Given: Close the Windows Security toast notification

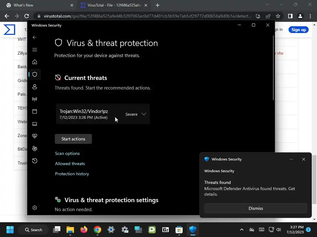Looking at the screenshot, I should pos(303,159).
